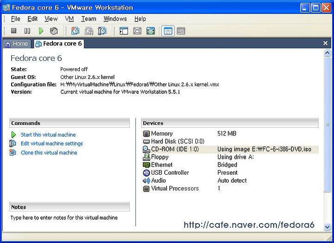The image size is (334, 243).
Task: Open the Help menu
Action: click(x=140, y=19)
